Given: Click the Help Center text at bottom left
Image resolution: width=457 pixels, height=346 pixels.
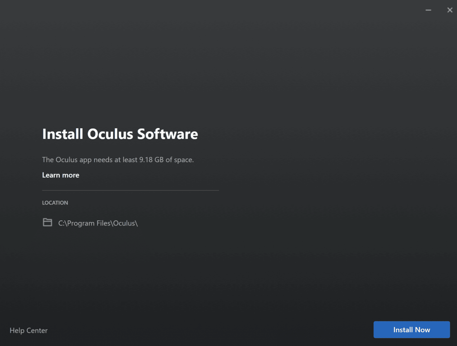Looking at the screenshot, I should coord(29,331).
